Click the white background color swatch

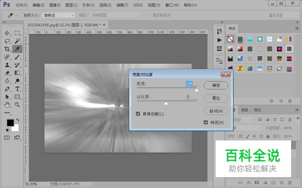click(x=16, y=129)
